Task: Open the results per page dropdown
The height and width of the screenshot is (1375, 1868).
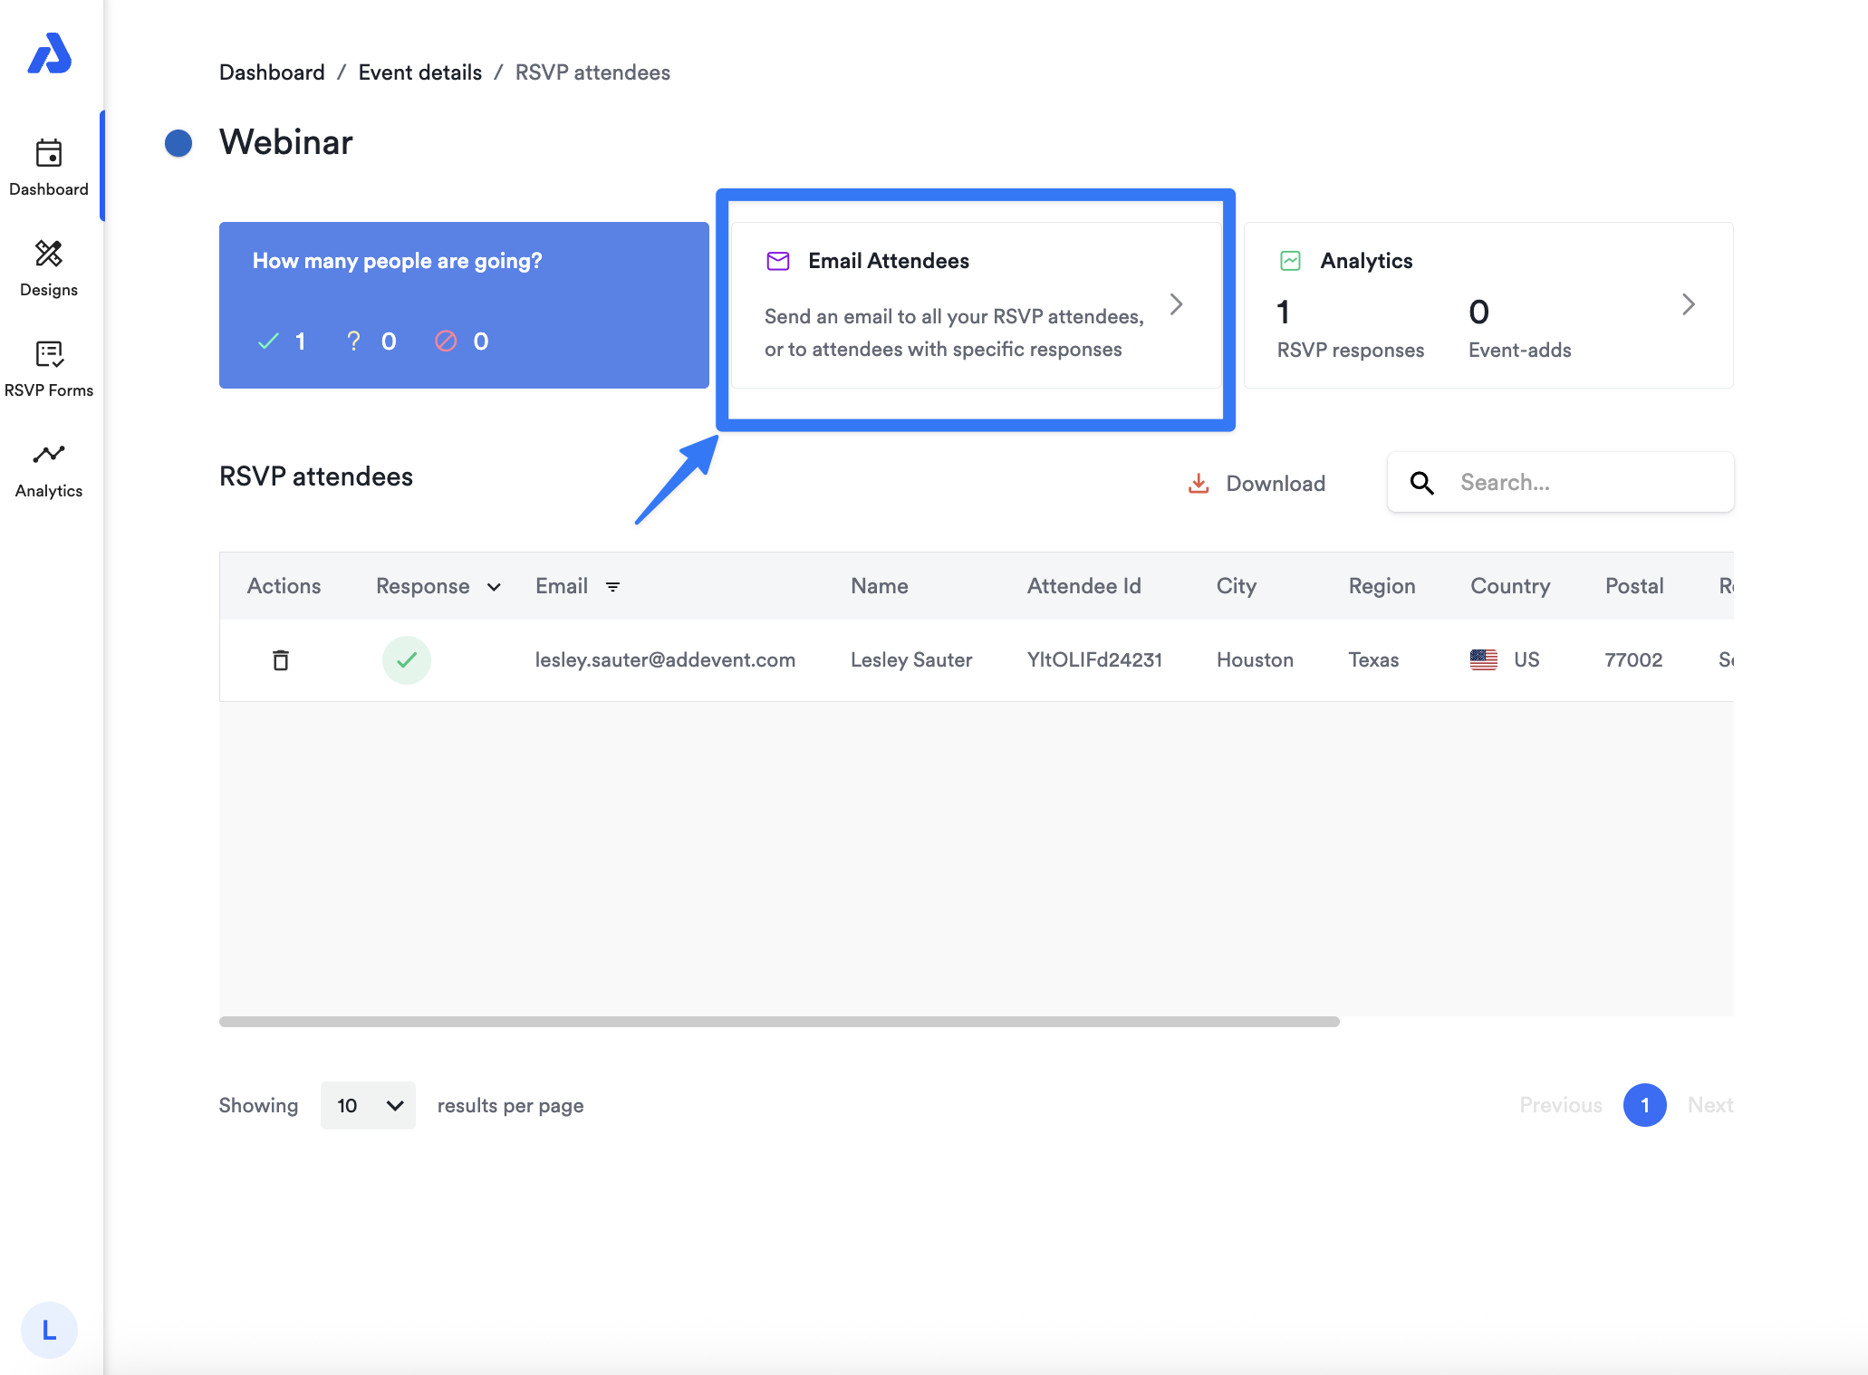Action: click(368, 1105)
